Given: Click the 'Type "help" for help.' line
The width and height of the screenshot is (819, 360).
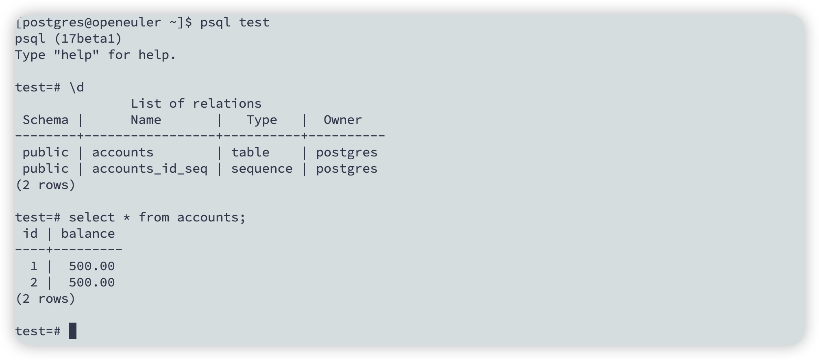Looking at the screenshot, I should (x=96, y=55).
